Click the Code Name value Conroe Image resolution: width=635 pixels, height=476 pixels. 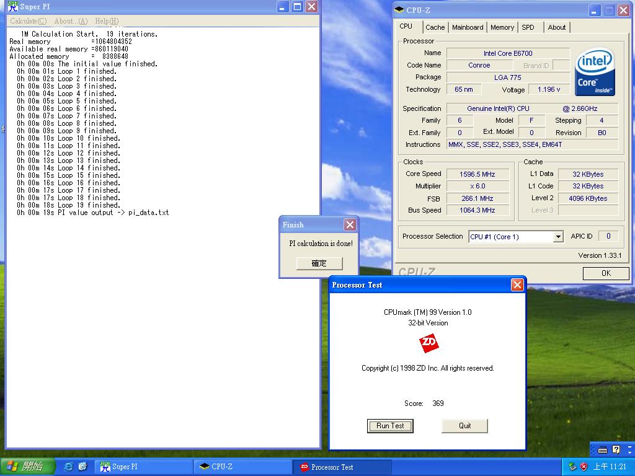[x=479, y=65]
